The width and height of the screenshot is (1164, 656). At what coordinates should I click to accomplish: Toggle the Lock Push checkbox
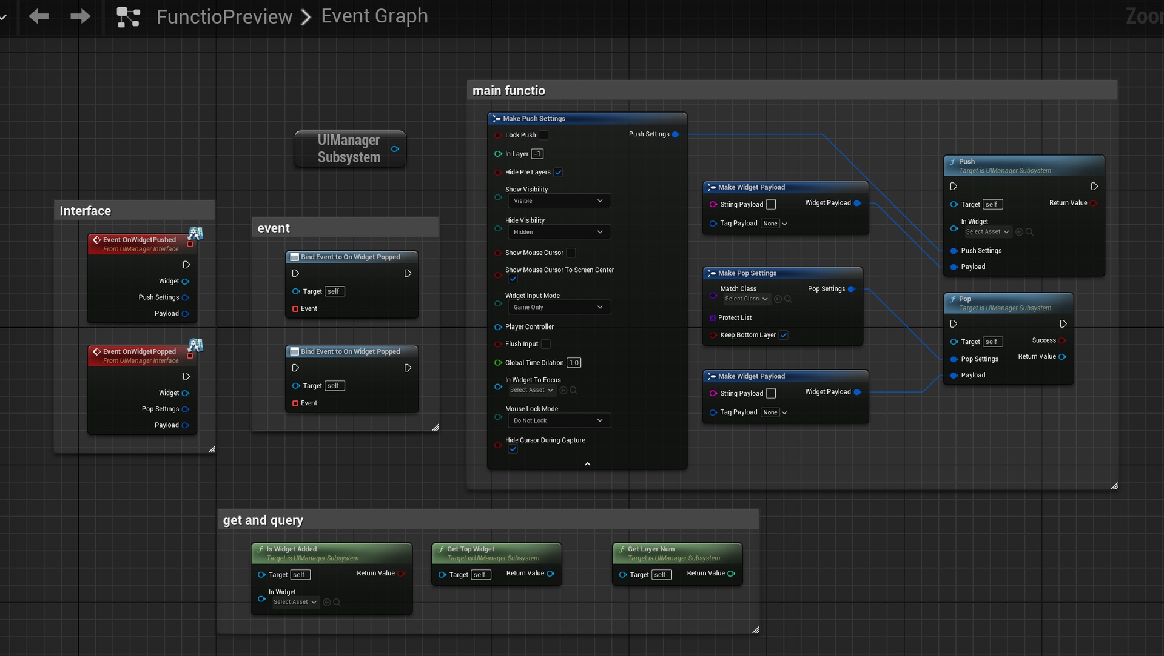pos(543,135)
